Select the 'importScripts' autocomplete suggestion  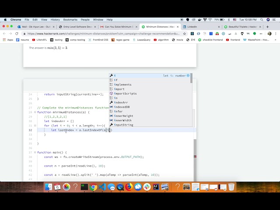(x=150, y=93)
